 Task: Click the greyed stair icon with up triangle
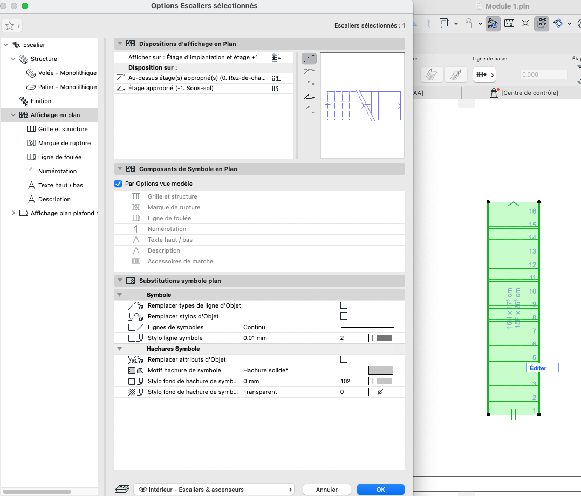[x=309, y=71]
